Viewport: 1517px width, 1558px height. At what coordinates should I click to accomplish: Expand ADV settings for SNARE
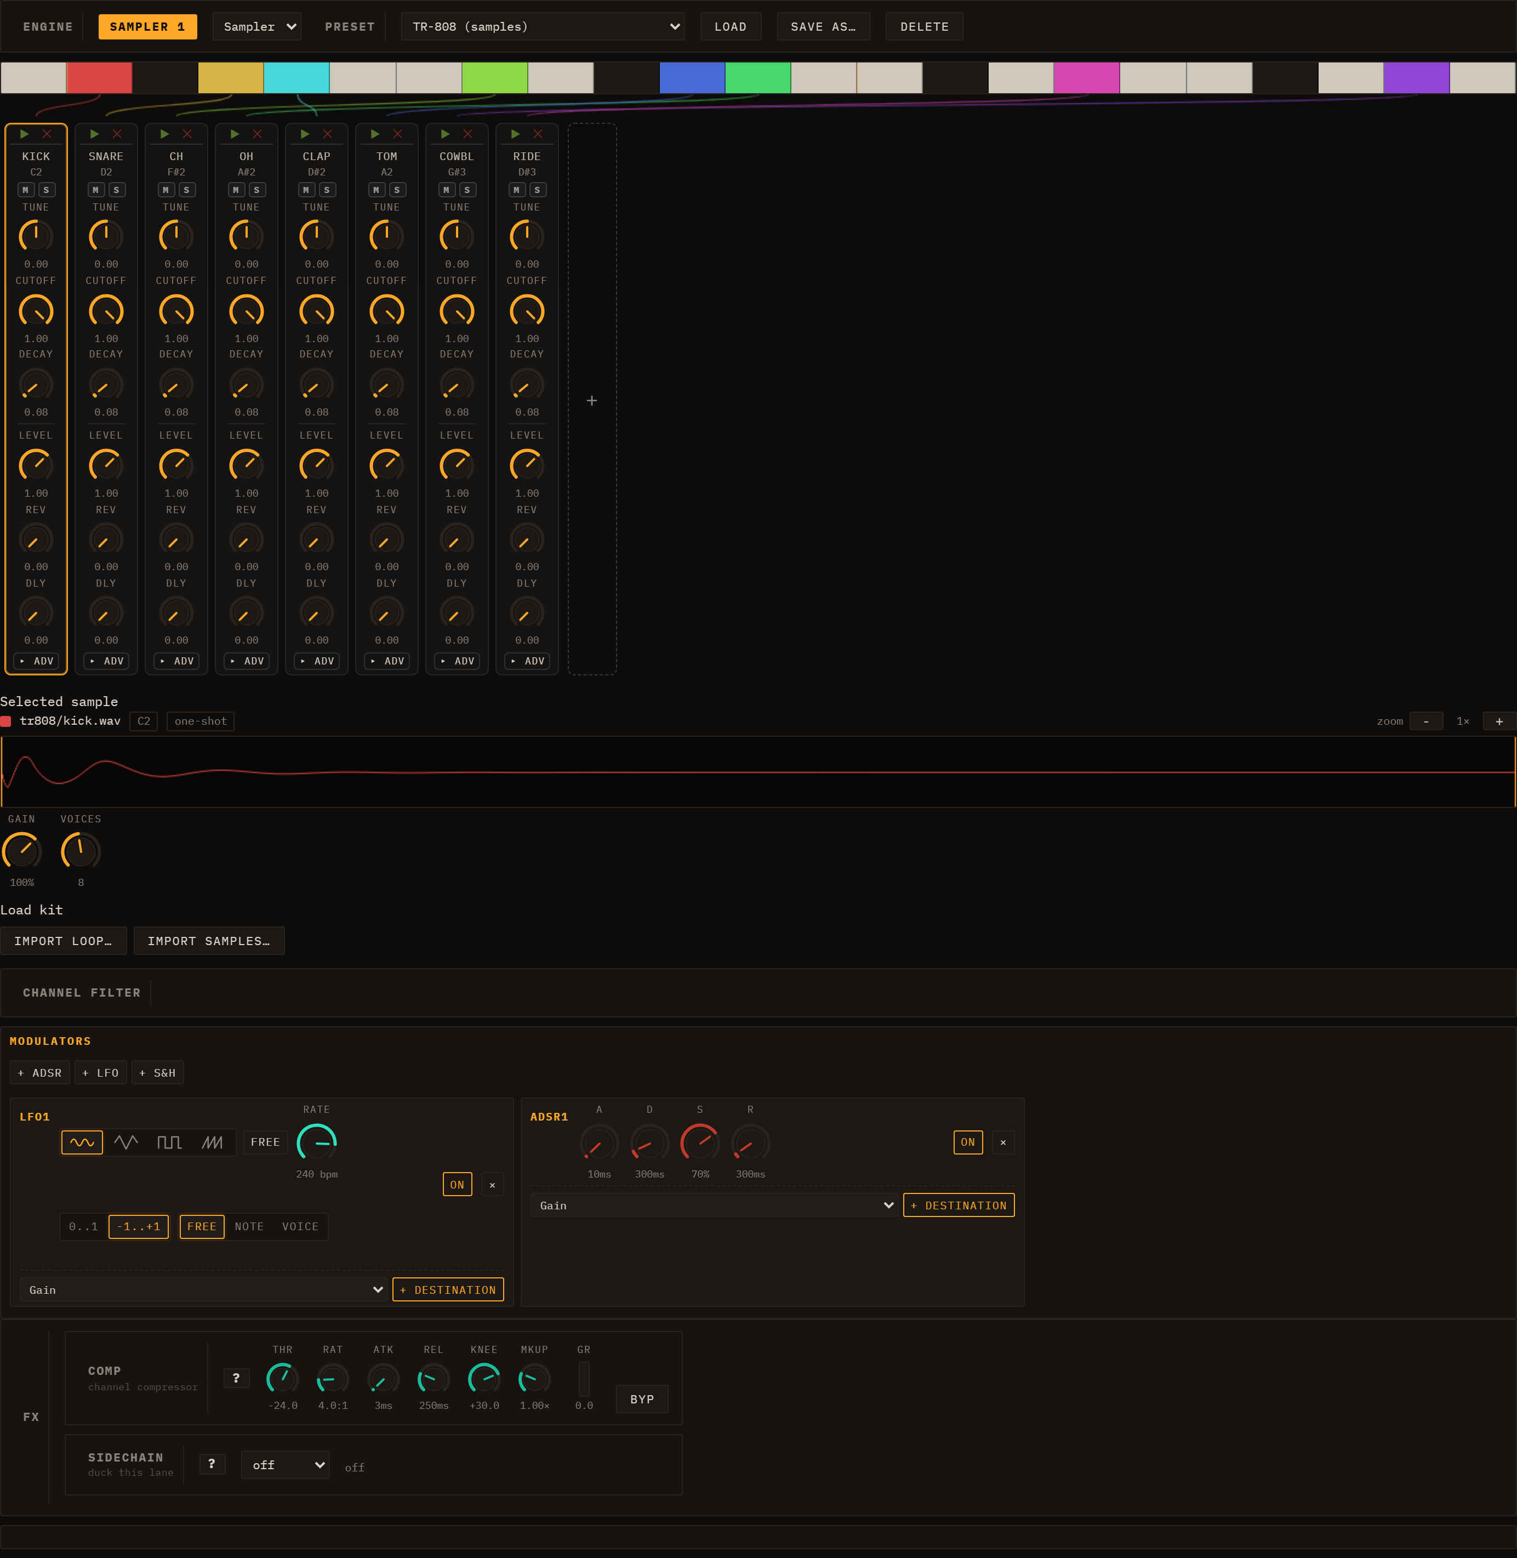(x=106, y=661)
